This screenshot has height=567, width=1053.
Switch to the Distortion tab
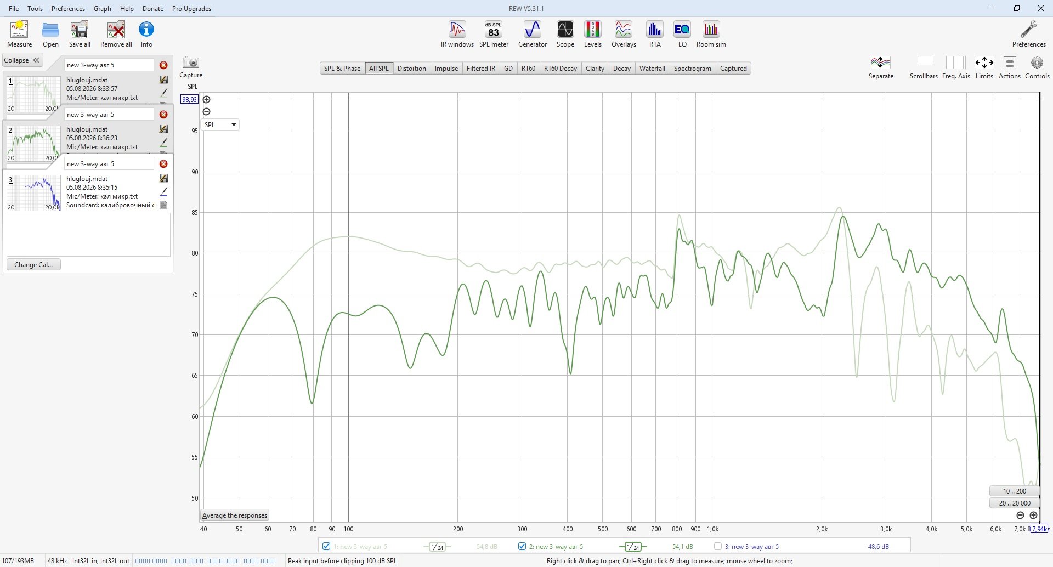(411, 69)
